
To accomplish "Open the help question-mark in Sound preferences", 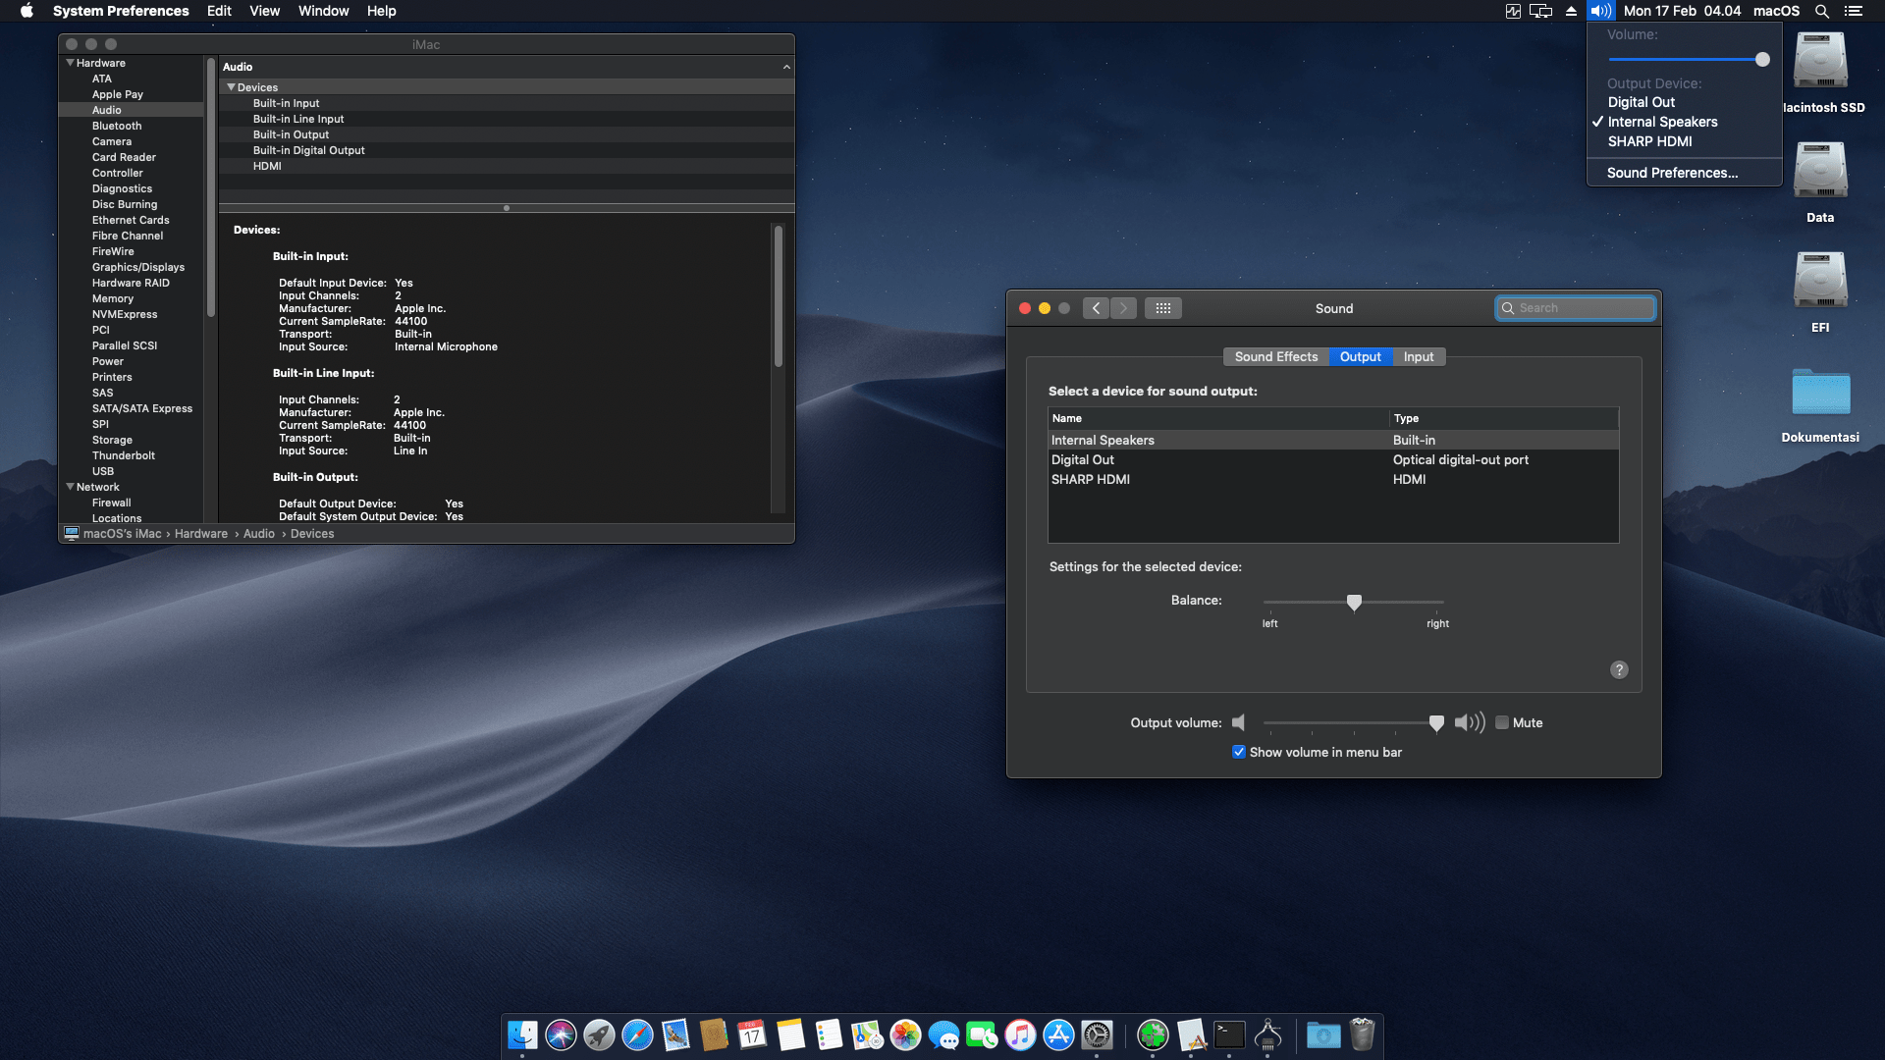I will [x=1619, y=669].
